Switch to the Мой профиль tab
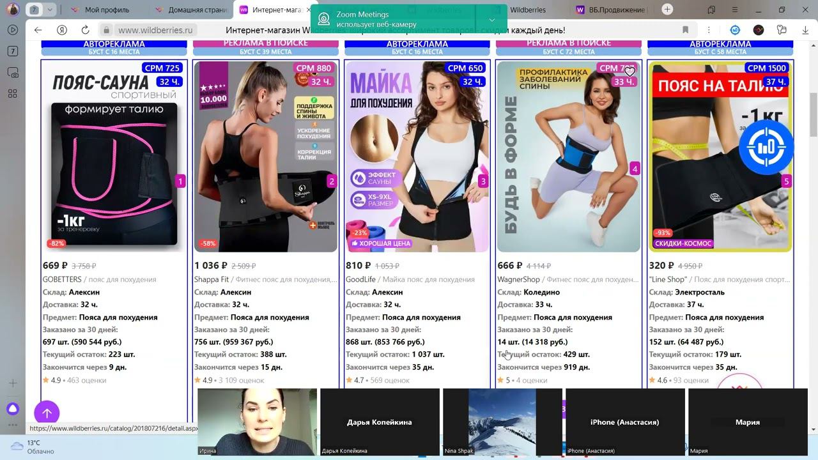 [106, 10]
